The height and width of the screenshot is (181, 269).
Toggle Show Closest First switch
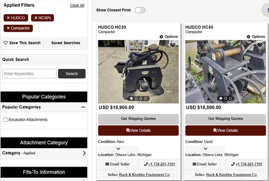(x=140, y=10)
